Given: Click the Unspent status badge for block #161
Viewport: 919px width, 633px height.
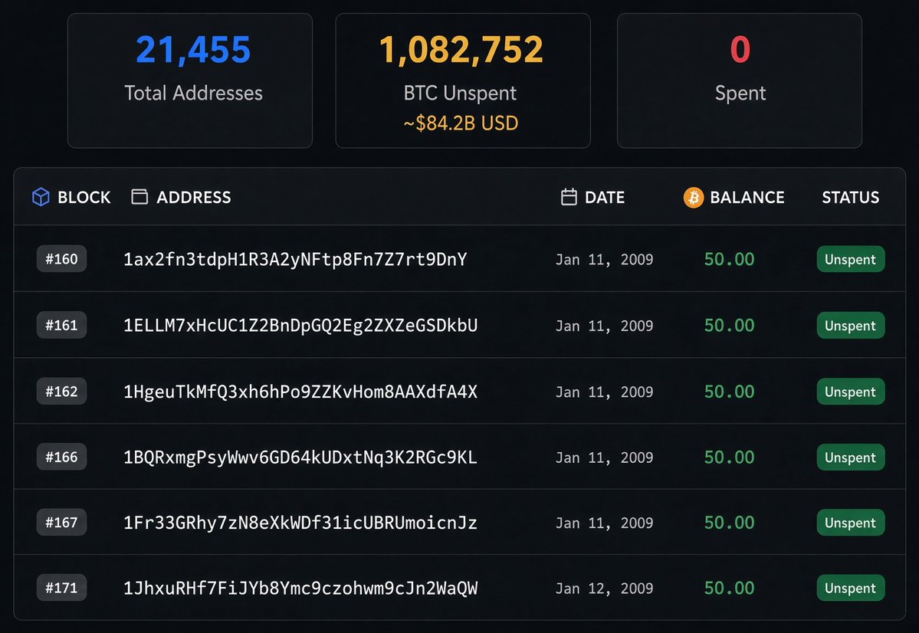Looking at the screenshot, I should click(x=851, y=325).
